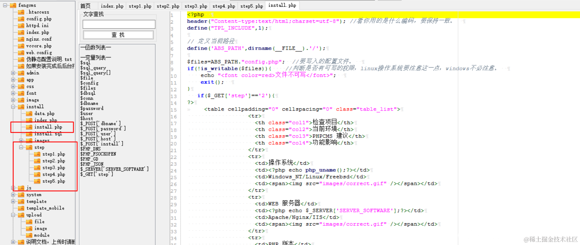Switch to the step4.php tab
580x245 pixels.
[x=224, y=6]
